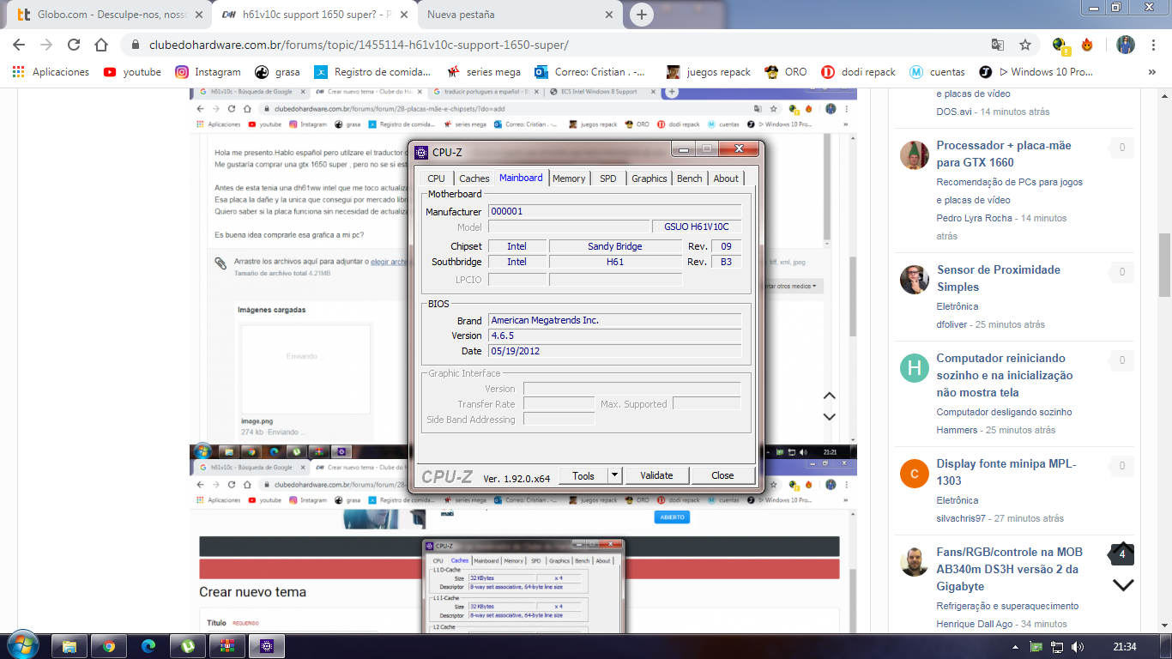Open Processador + placa-mãe para GTX 1660 topic
Image resolution: width=1172 pixels, height=659 pixels.
pyautogui.click(x=1004, y=154)
